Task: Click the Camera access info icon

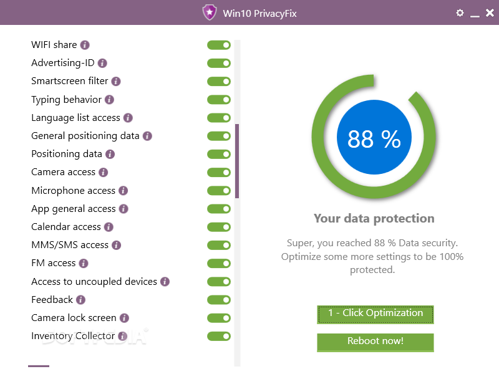Action: [x=103, y=173]
